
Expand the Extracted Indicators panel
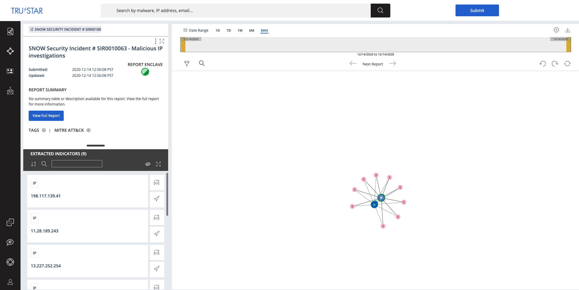tap(158, 164)
